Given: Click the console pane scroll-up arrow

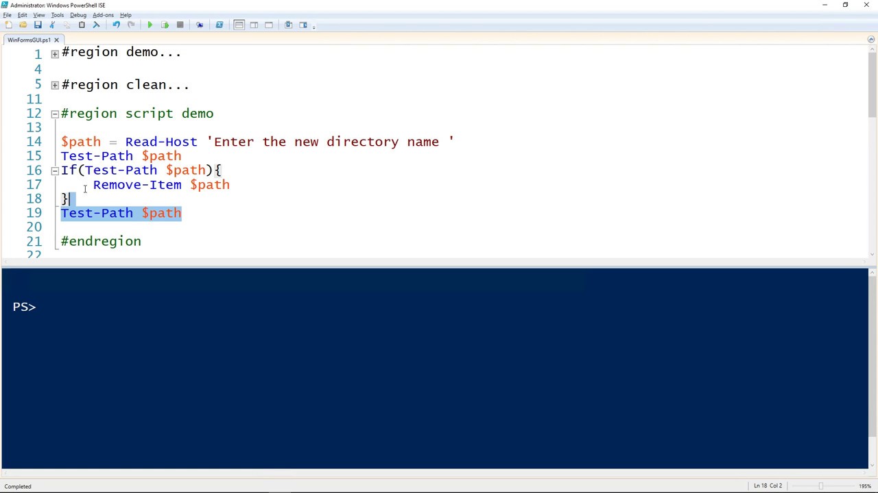Looking at the screenshot, I should click(x=872, y=273).
